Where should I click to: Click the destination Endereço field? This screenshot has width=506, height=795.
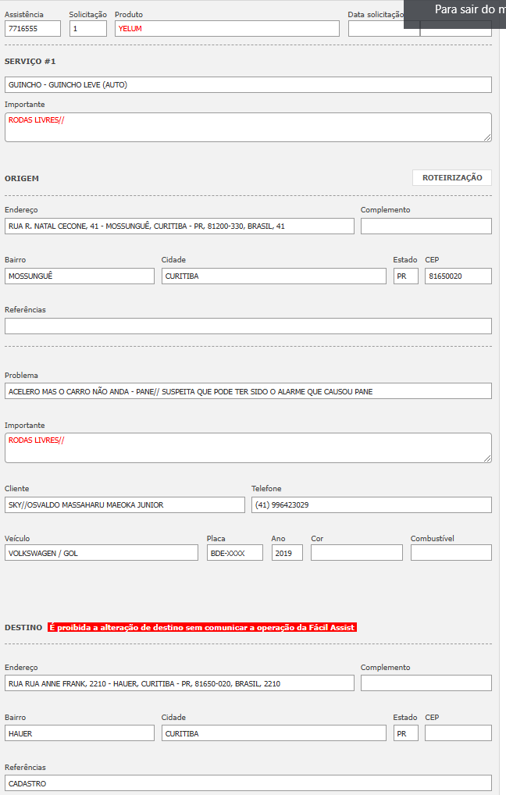179,683
